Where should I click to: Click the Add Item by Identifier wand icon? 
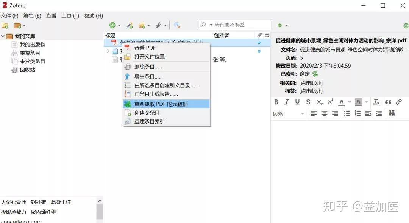coord(129,25)
